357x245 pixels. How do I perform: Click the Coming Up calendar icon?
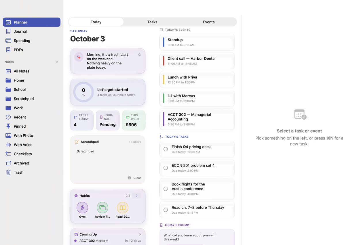coord(76,234)
